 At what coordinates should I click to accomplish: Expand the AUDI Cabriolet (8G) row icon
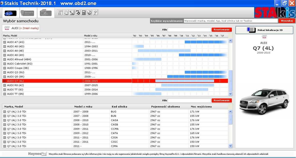point(5,64)
